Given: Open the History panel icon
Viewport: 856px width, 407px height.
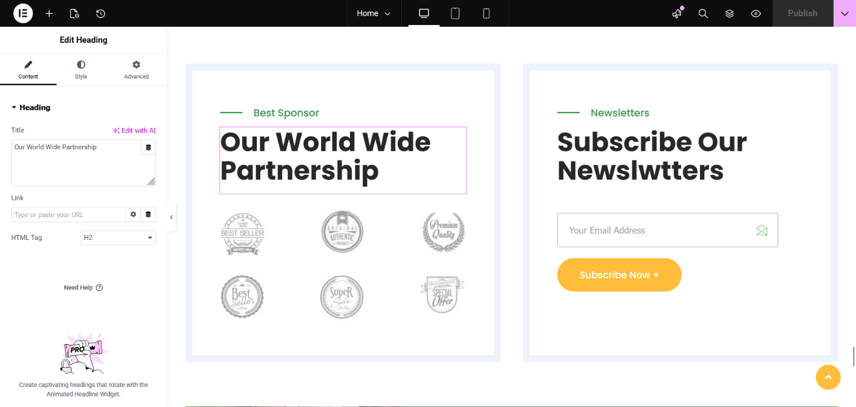Looking at the screenshot, I should pos(100,13).
